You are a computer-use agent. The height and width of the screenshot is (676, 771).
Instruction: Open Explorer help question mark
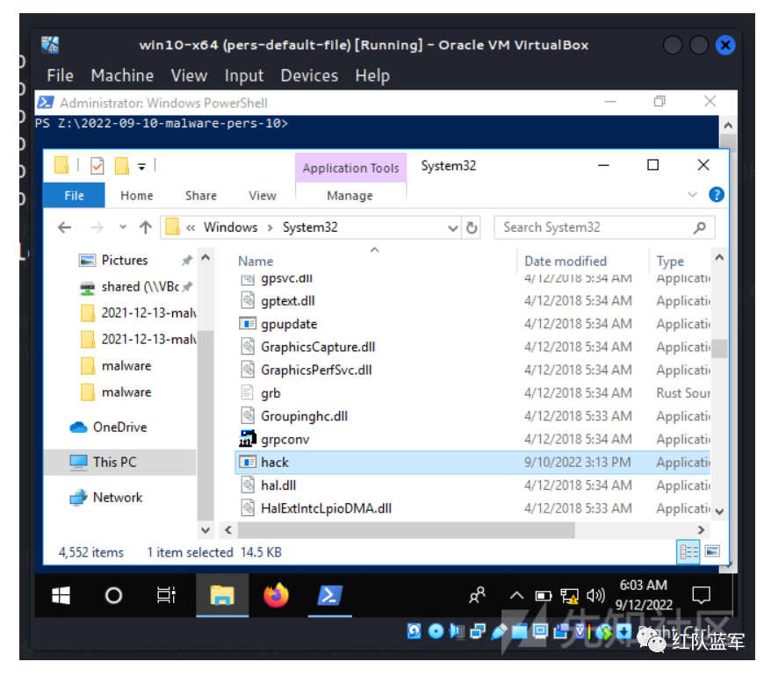click(716, 195)
